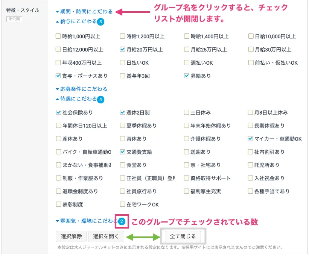This screenshot has width=309, height=256.
Task: Enable the 土日休み checkbox
Action: tap(187, 112)
